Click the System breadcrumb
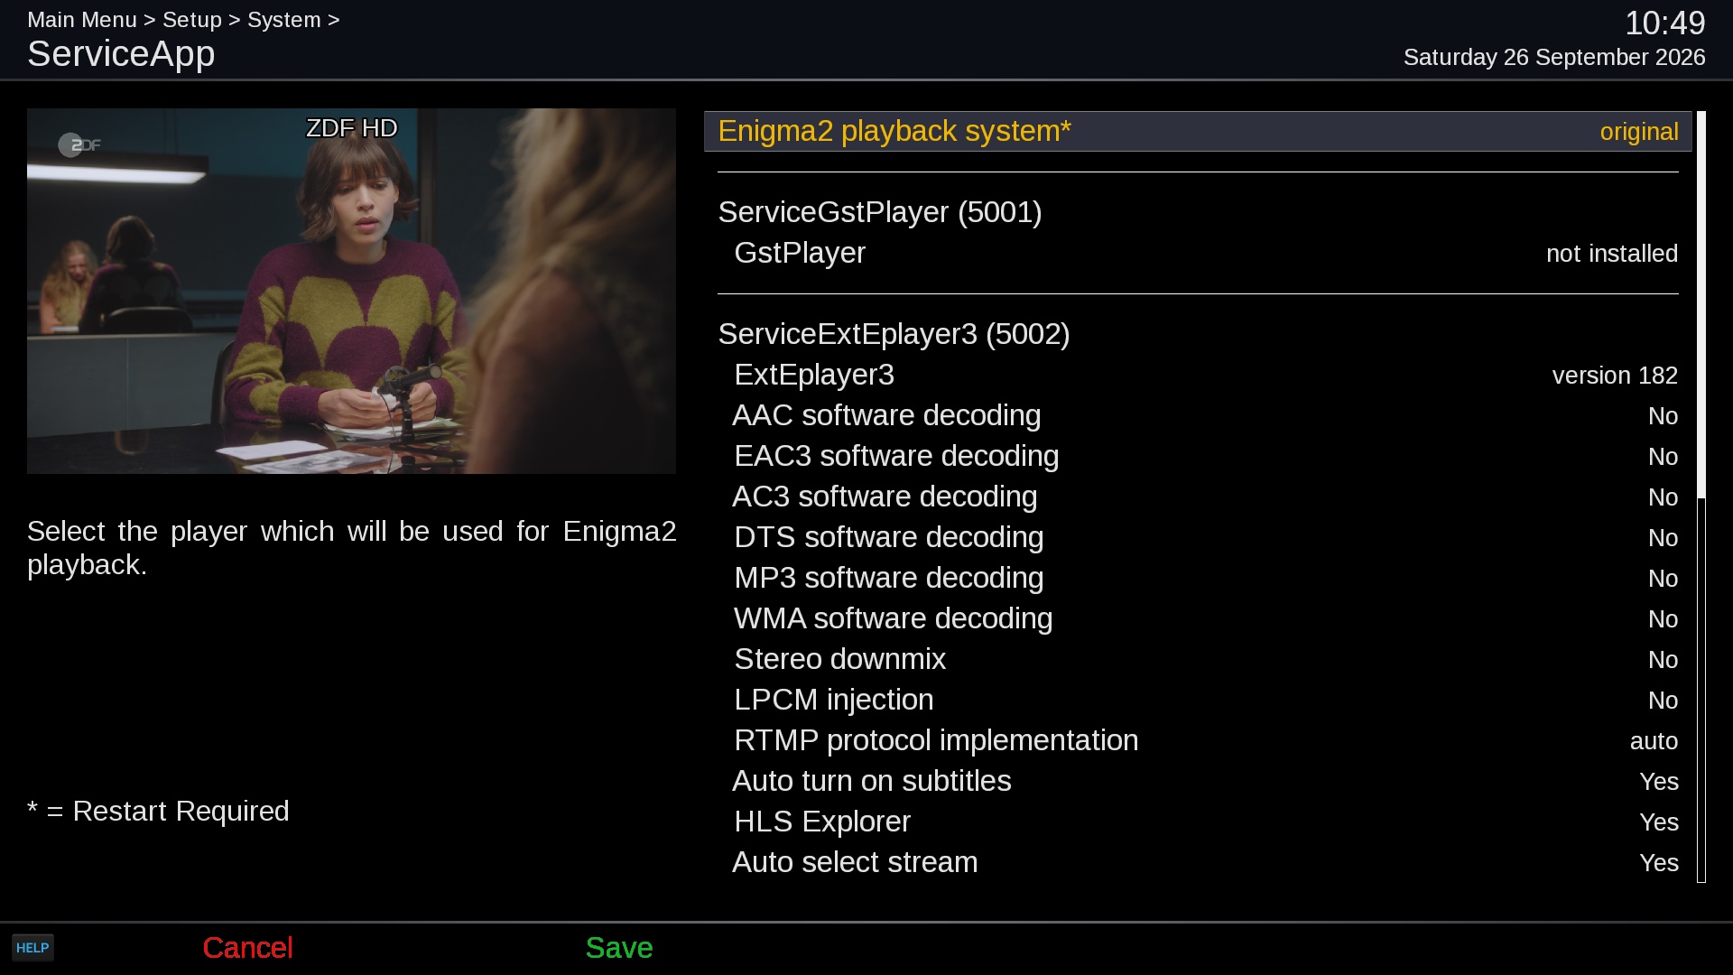Viewport: 1733px width, 975px height. 284,20
